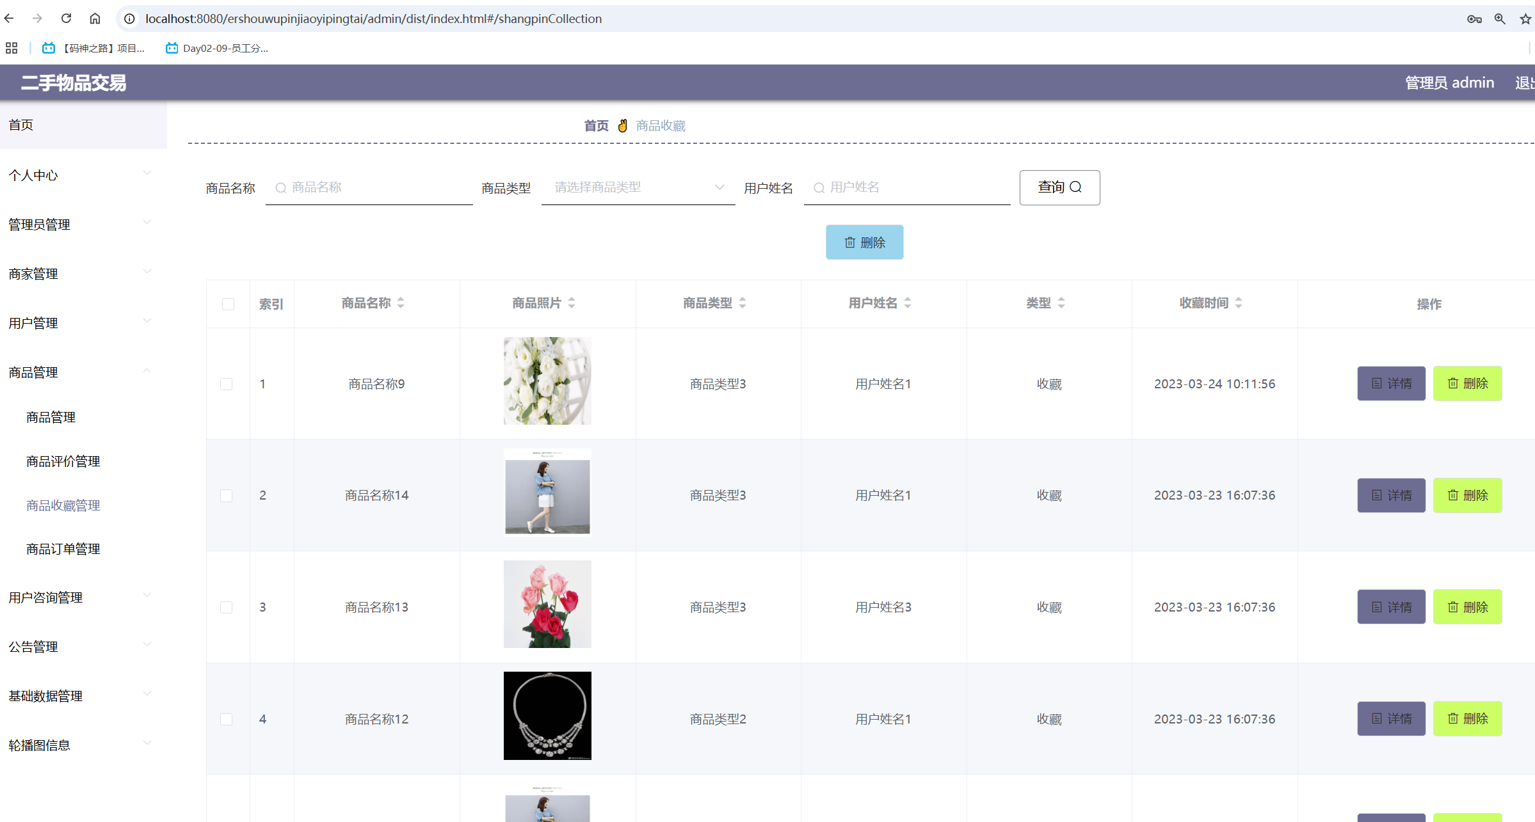The image size is (1535, 822).
Task: Delete the 商品名称13 row
Action: [1467, 606]
